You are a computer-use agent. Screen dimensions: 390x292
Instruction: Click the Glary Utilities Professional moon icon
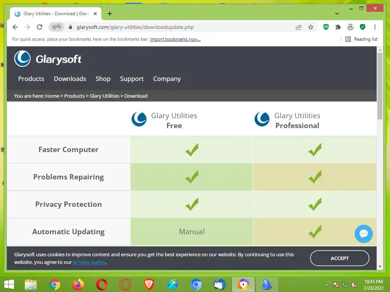[262, 119]
